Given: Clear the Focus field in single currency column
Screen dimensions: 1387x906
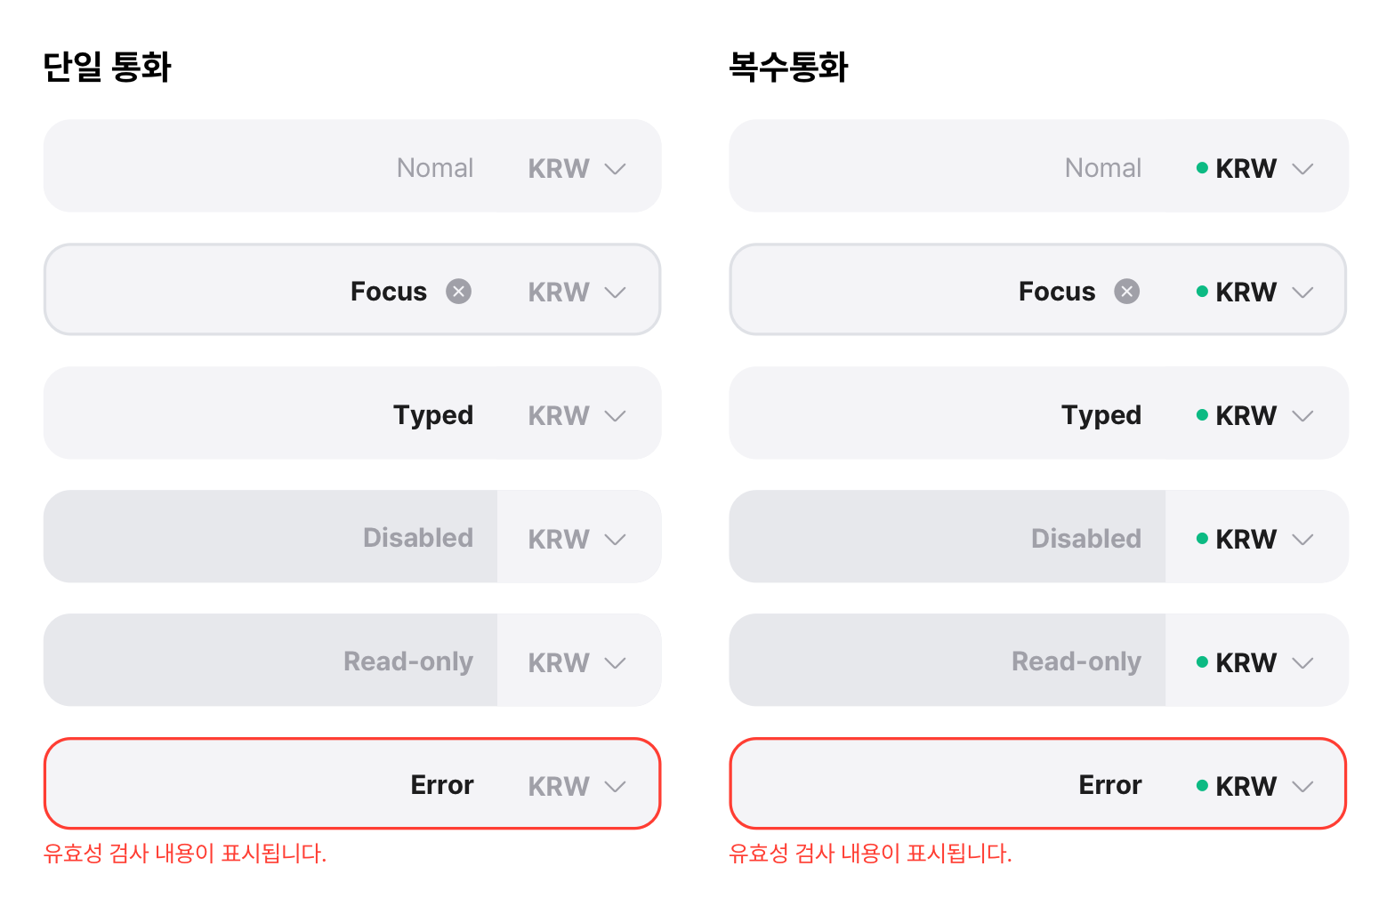Looking at the screenshot, I should [x=458, y=291].
